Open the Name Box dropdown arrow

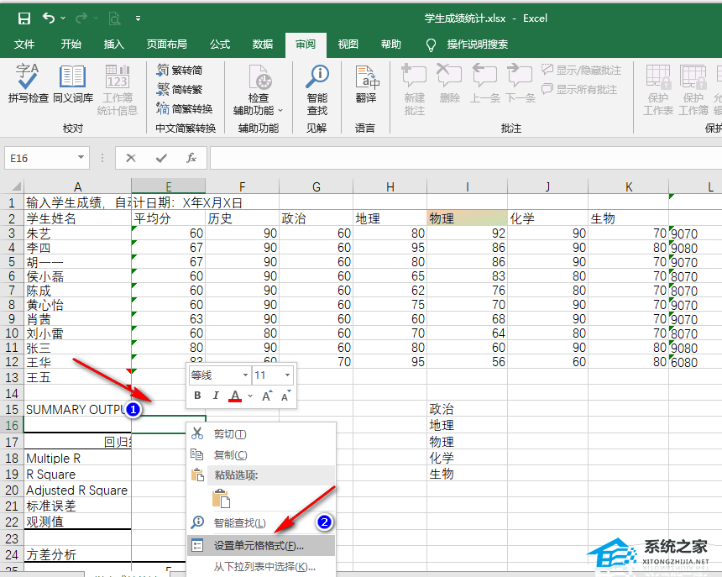tap(81, 158)
